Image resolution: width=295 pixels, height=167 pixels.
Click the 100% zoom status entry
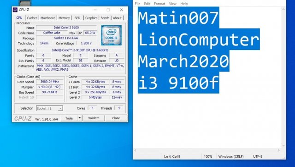pos(208,156)
